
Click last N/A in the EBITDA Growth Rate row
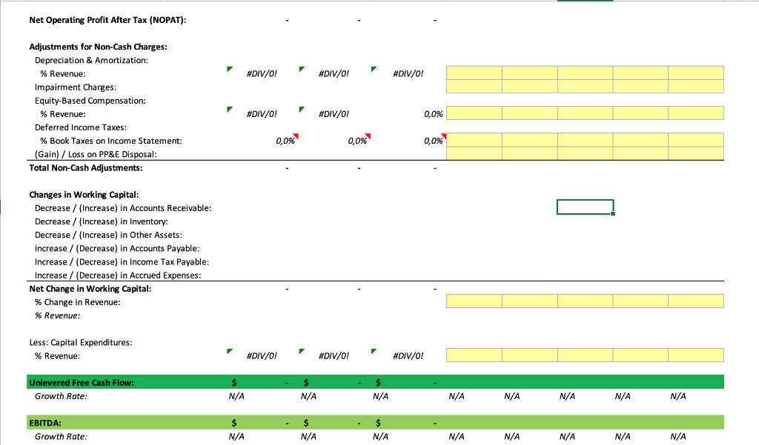(x=678, y=436)
